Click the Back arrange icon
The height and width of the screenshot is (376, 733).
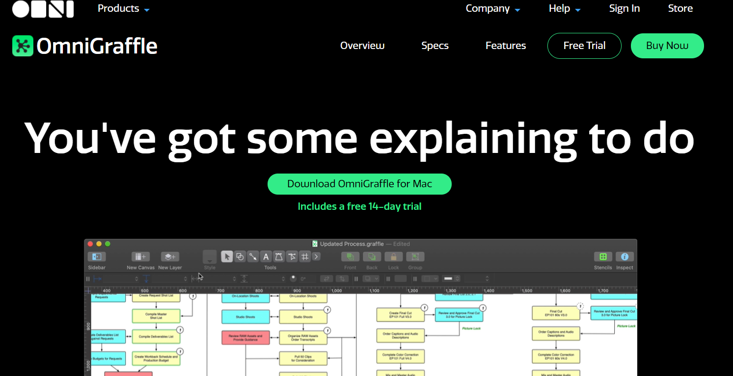[x=372, y=256]
